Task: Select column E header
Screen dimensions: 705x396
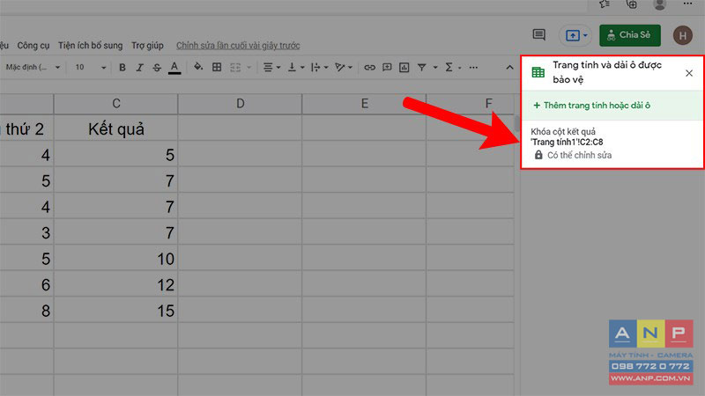Action: 364,104
